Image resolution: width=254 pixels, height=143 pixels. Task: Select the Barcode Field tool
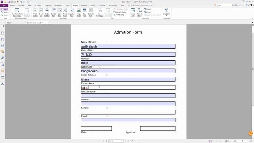coord(91,12)
